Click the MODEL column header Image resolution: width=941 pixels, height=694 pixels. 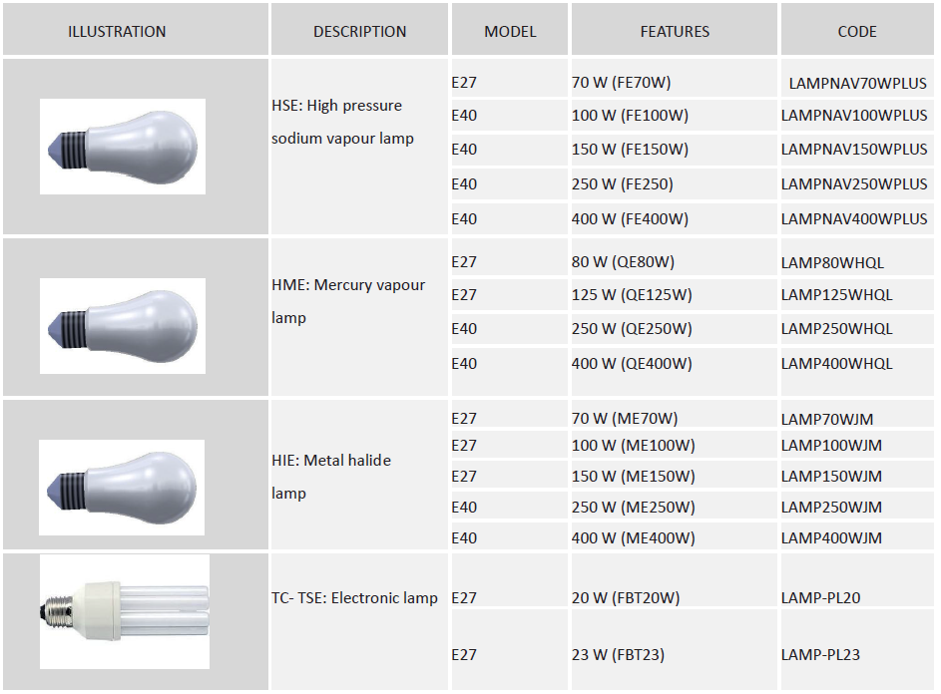pos(510,32)
